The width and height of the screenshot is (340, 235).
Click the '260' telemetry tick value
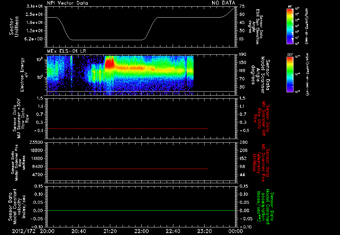(x=243, y=142)
